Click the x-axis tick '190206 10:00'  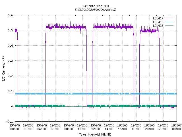pyautogui.click(x=82, y=127)
